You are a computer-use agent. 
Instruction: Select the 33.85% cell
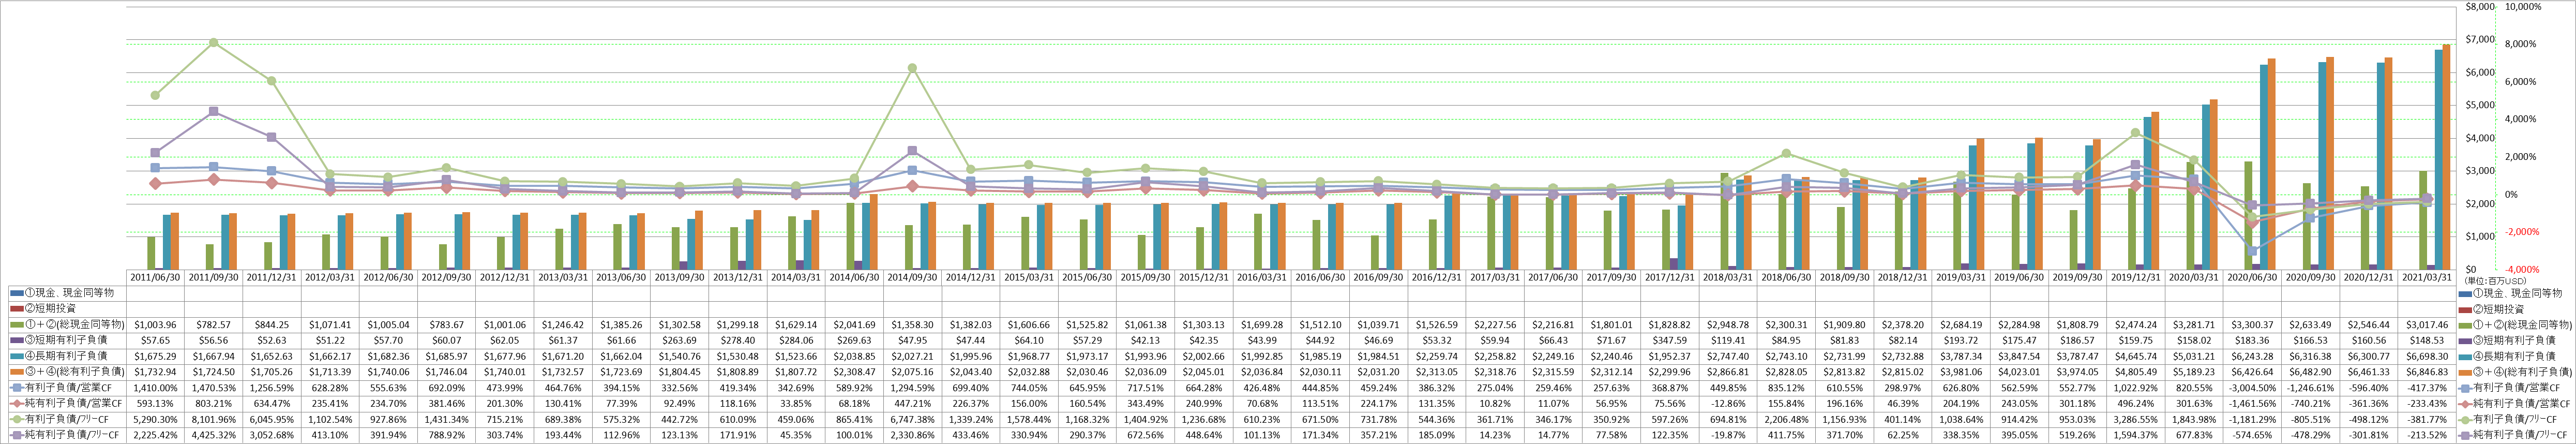tap(796, 404)
